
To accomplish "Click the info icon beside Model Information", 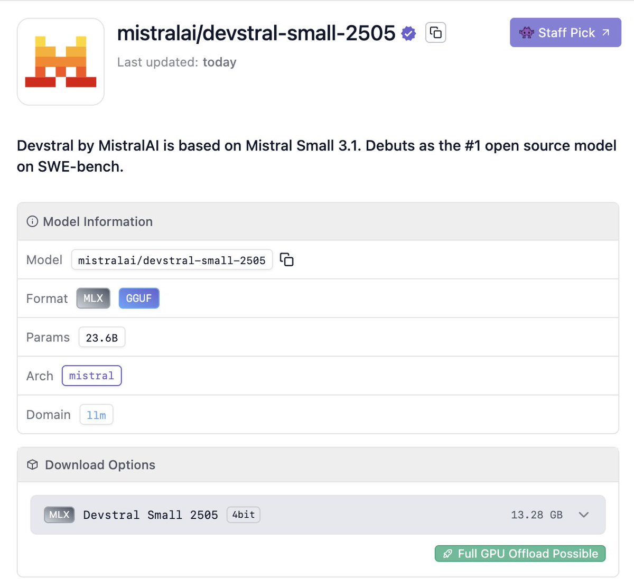I will point(32,221).
